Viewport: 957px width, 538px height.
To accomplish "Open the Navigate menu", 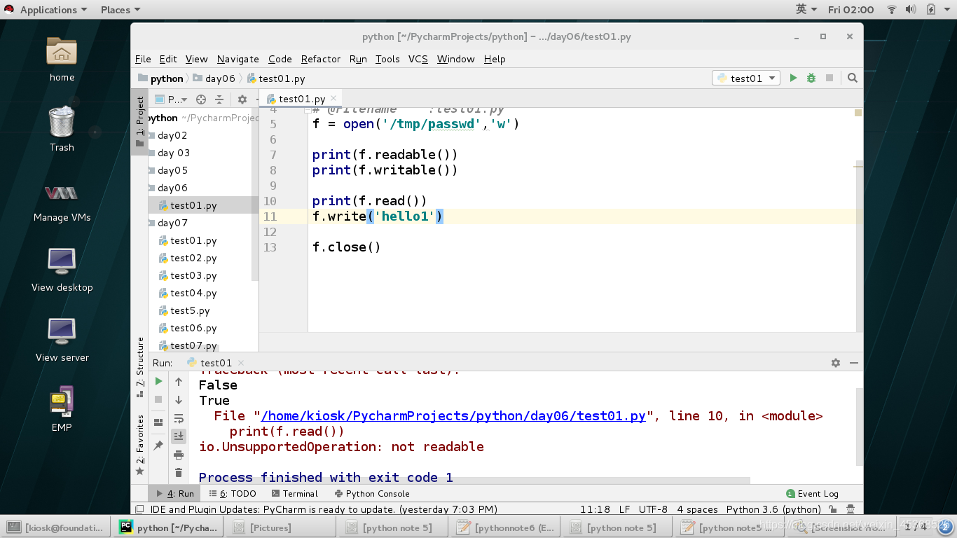I will 238,59.
